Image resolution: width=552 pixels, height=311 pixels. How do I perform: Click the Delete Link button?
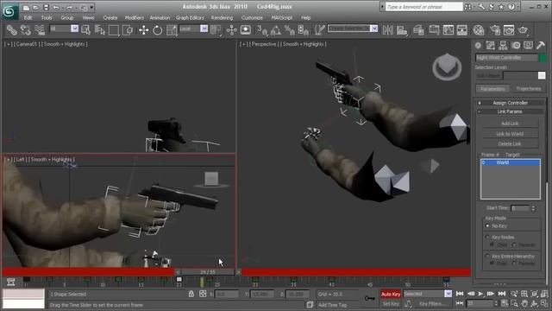(x=510, y=144)
